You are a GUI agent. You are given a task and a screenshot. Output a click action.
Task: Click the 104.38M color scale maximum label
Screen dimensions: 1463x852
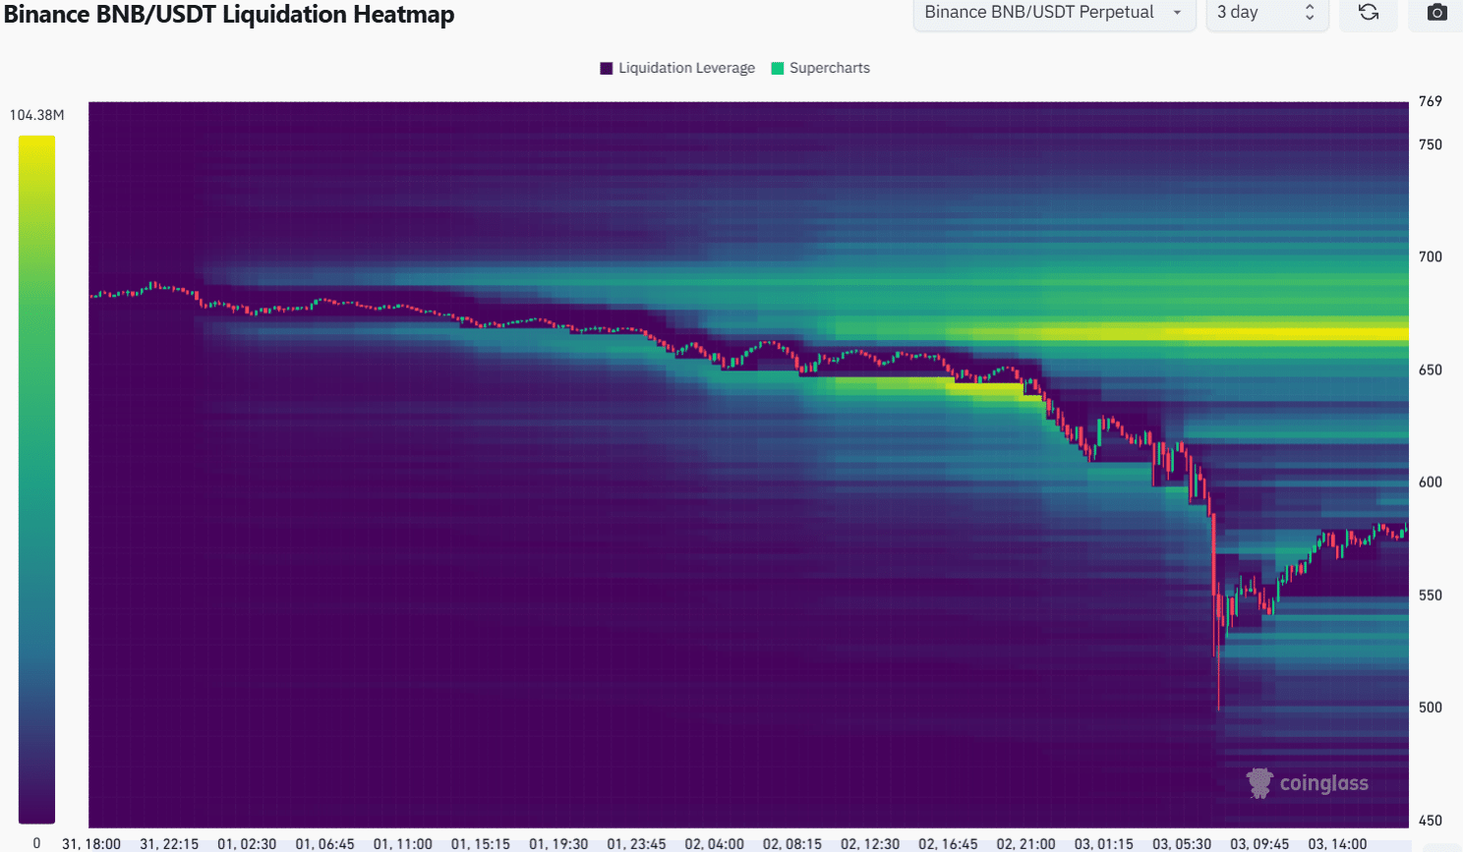(36, 115)
